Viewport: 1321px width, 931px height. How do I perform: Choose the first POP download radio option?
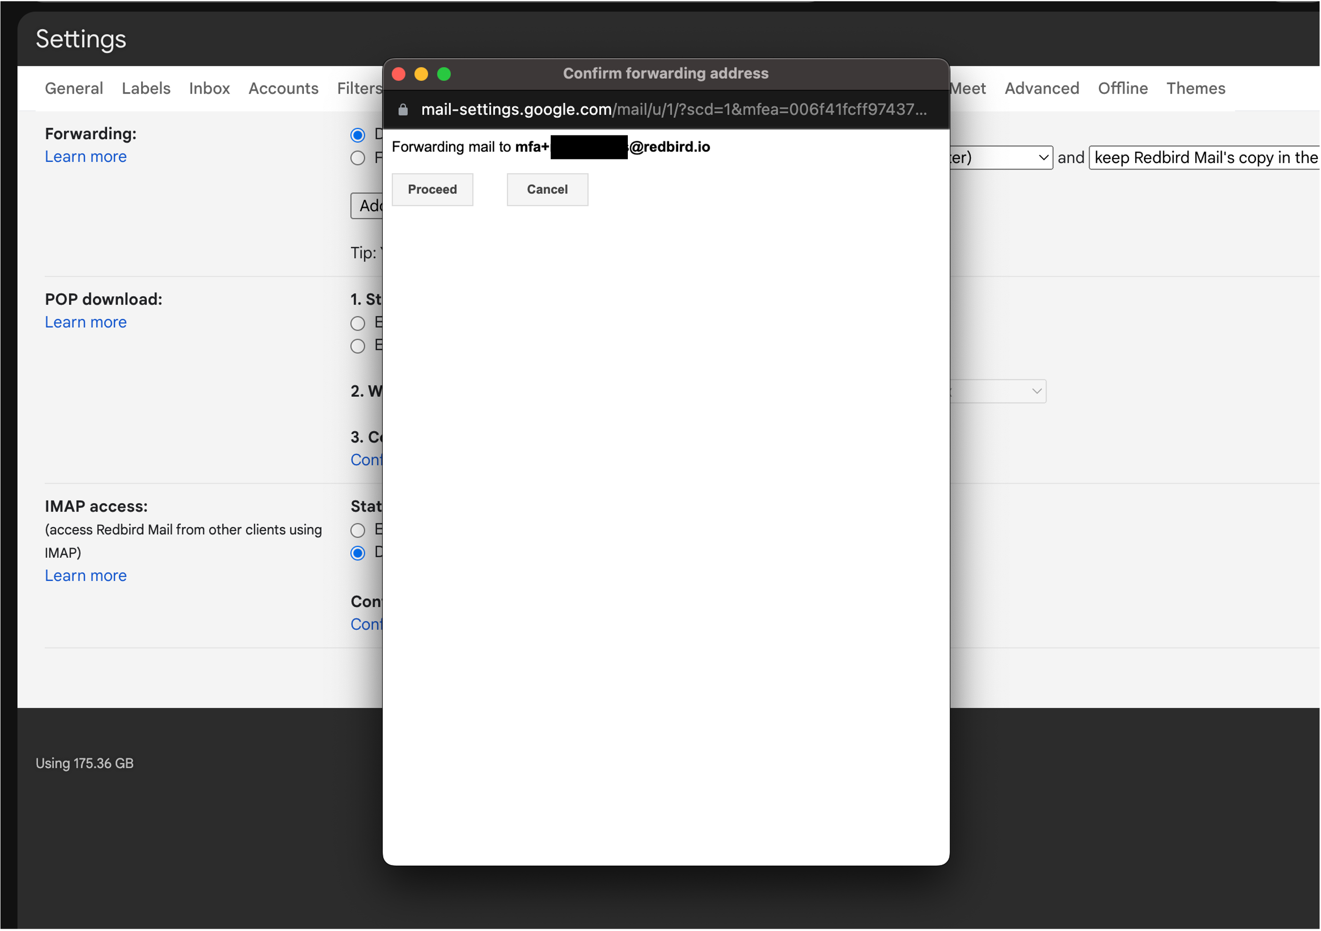click(358, 323)
